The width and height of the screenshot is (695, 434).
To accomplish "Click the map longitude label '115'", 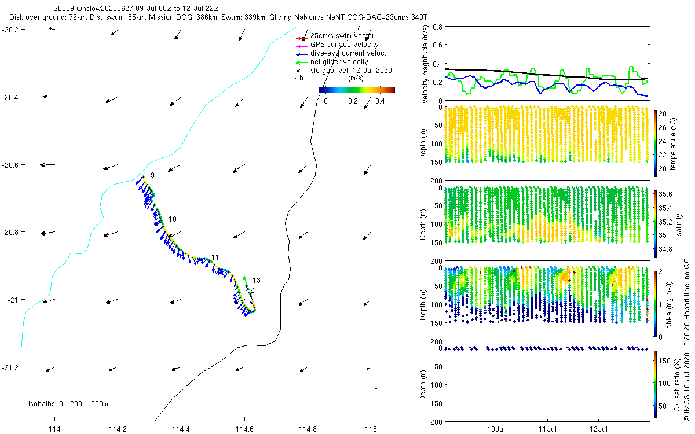I will coord(371,429).
